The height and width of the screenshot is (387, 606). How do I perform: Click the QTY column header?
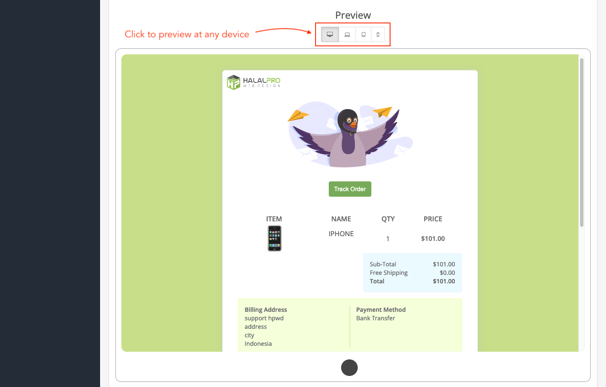[388, 219]
